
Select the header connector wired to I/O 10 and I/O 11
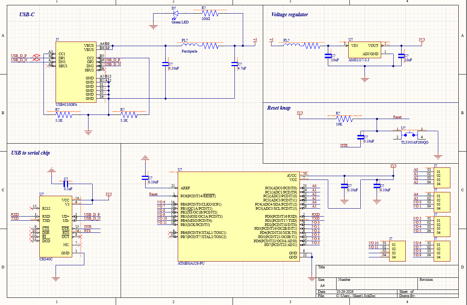click(x=397, y=251)
